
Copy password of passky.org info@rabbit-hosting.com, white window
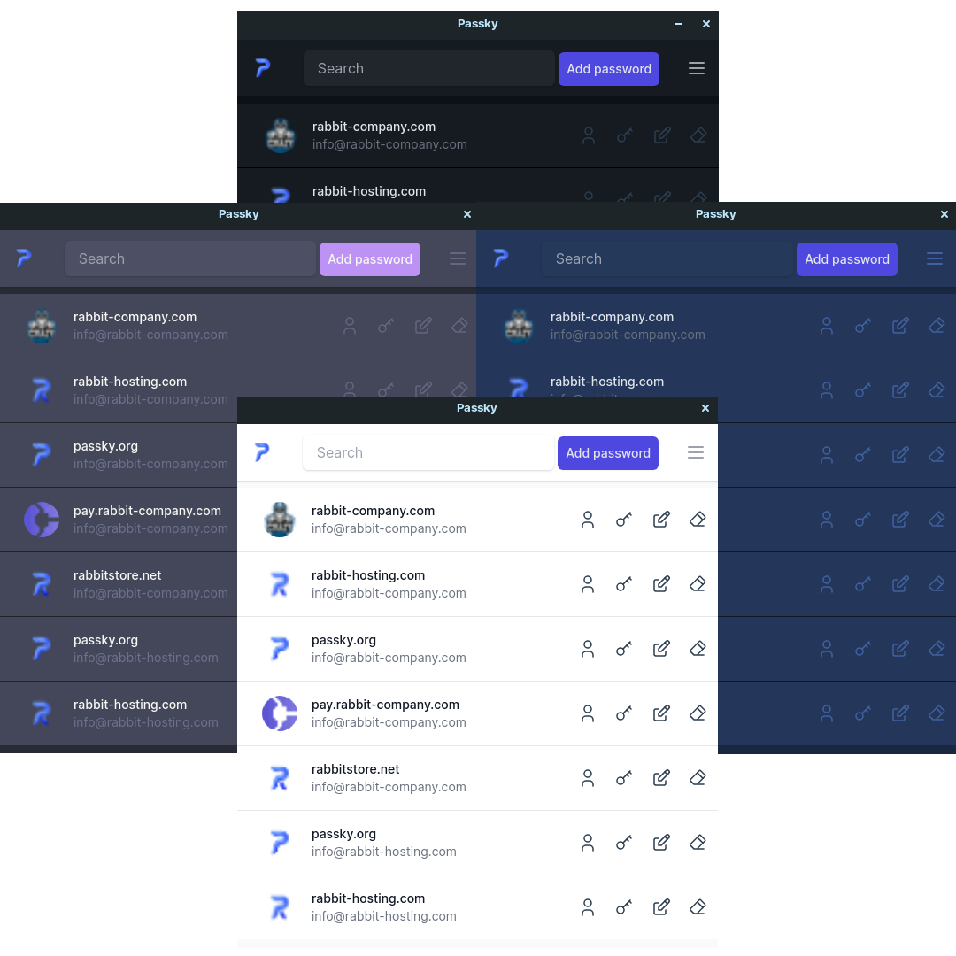pos(624,843)
